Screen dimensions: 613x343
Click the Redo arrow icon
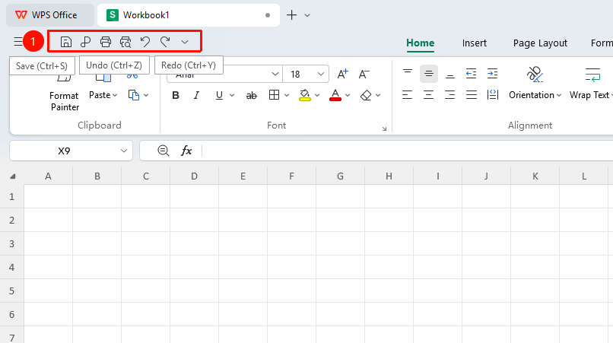165,42
